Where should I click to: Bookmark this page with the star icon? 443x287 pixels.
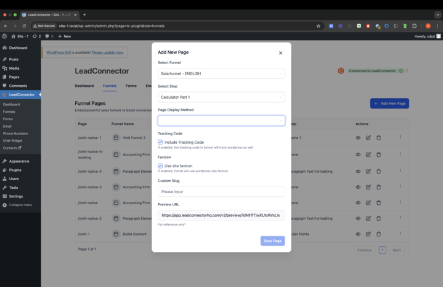319,26
